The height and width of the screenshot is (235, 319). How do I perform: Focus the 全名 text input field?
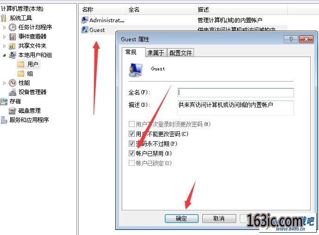point(236,93)
